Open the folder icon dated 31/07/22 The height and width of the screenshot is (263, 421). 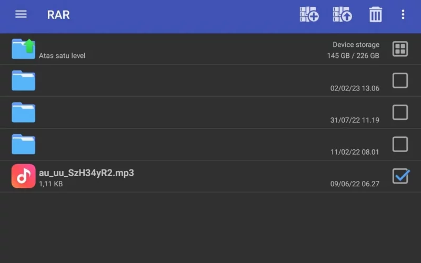[23, 113]
